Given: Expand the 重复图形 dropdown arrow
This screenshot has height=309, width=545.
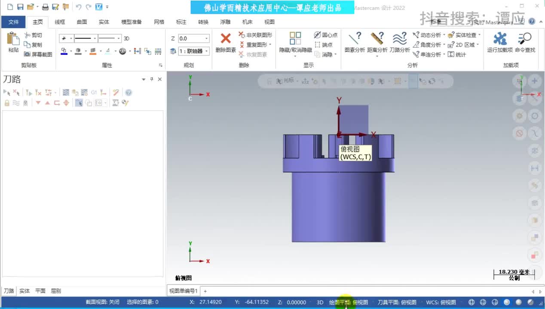Looking at the screenshot, I should (x=271, y=45).
